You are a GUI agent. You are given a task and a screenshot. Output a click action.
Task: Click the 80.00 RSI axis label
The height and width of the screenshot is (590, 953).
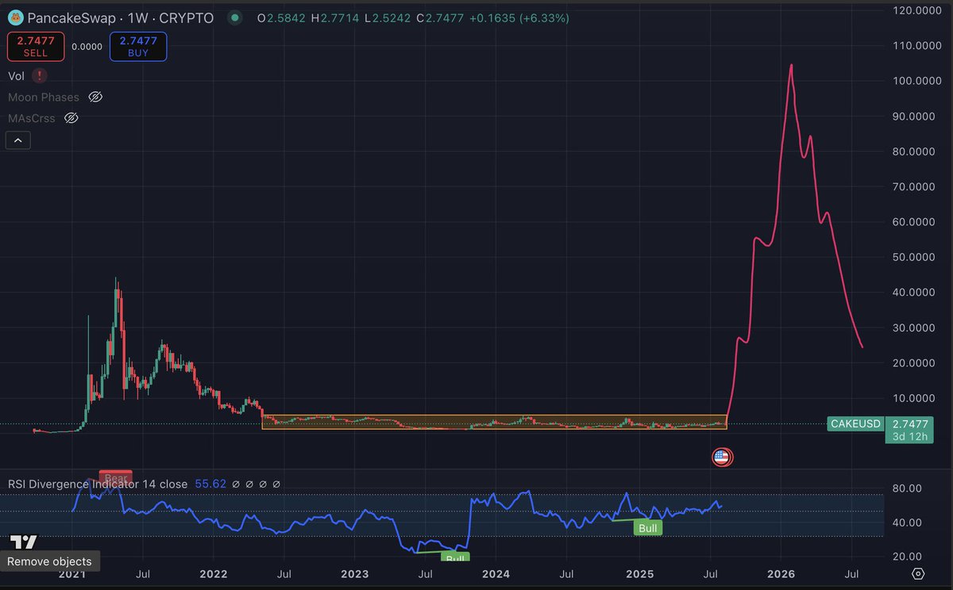coord(907,488)
